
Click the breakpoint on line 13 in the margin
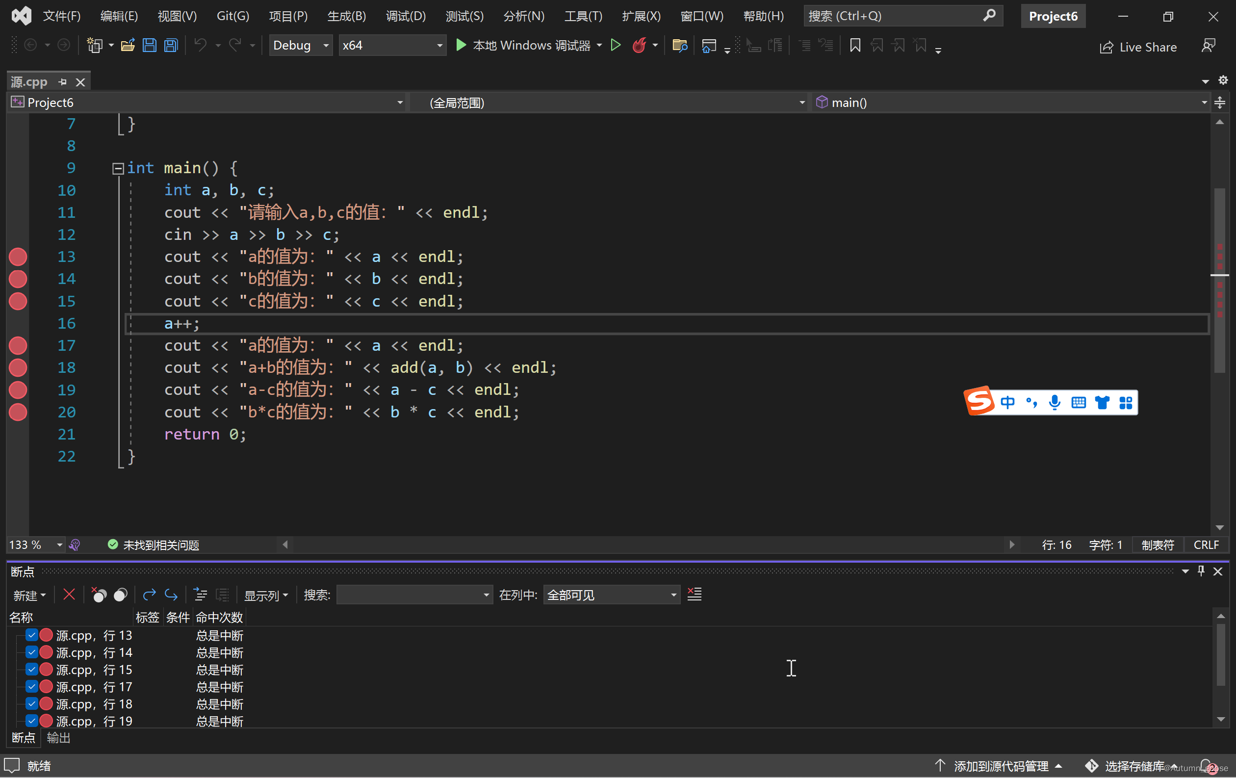(18, 257)
